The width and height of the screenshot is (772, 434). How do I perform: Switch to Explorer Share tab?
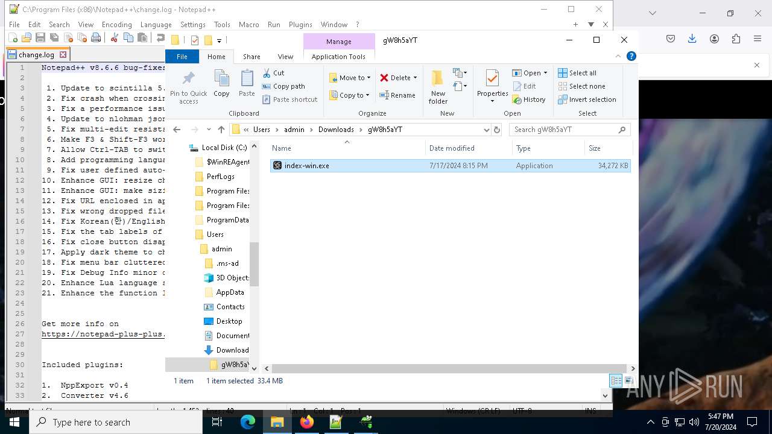[252, 57]
